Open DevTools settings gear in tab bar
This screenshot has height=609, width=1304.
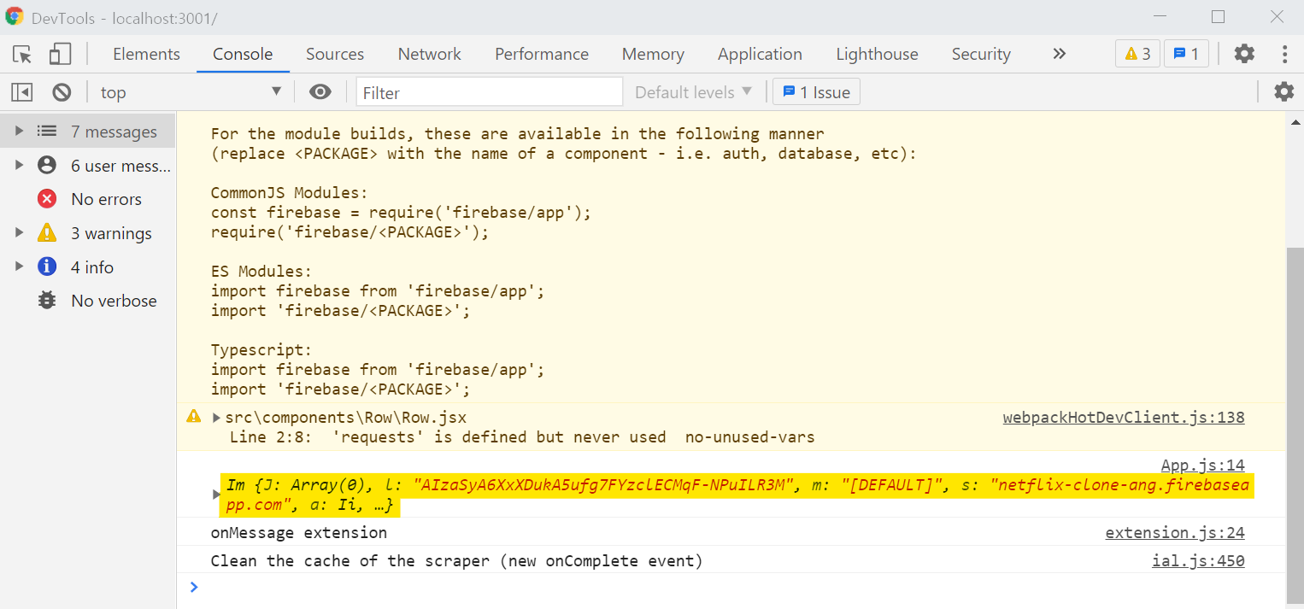click(1244, 54)
